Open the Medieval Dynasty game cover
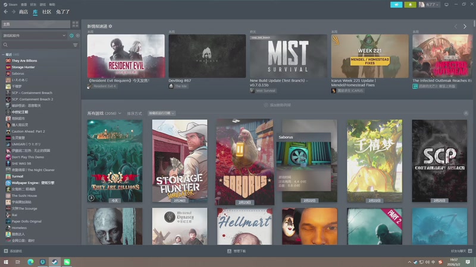 click(x=180, y=226)
